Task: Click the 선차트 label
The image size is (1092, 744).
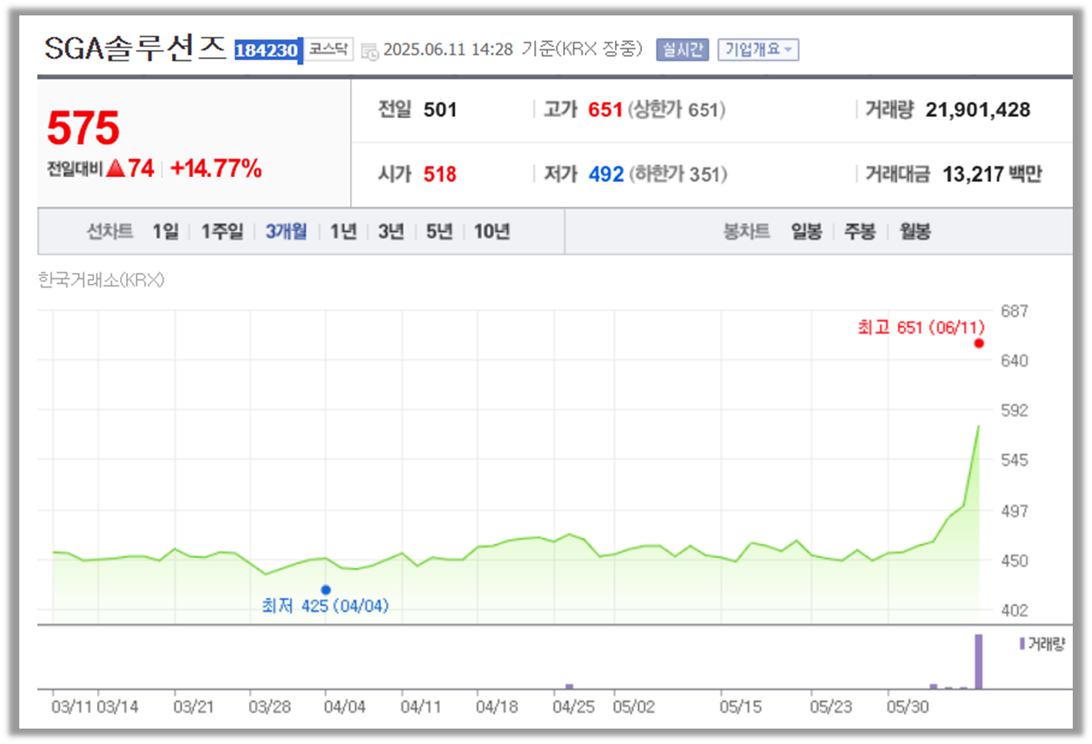Action: click(x=109, y=231)
